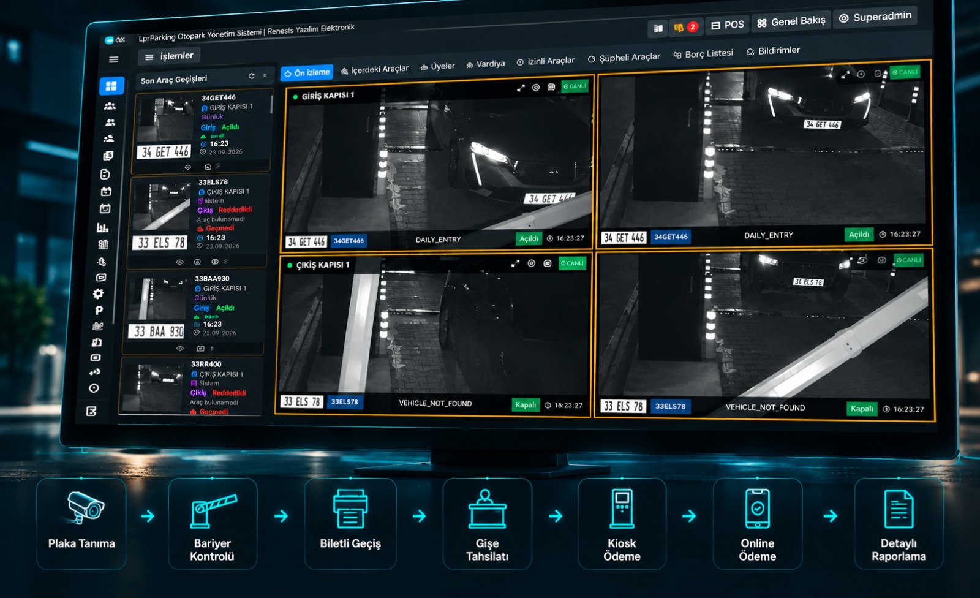980x598 pixels.
Task: Click message icon on ÇIKIŞ KAPISI 1 camera
Action: (547, 263)
